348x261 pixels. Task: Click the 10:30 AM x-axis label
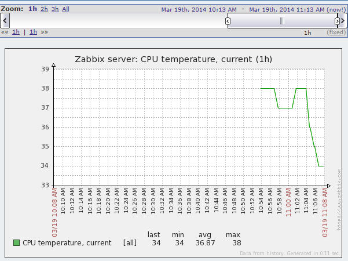[x=153, y=201]
